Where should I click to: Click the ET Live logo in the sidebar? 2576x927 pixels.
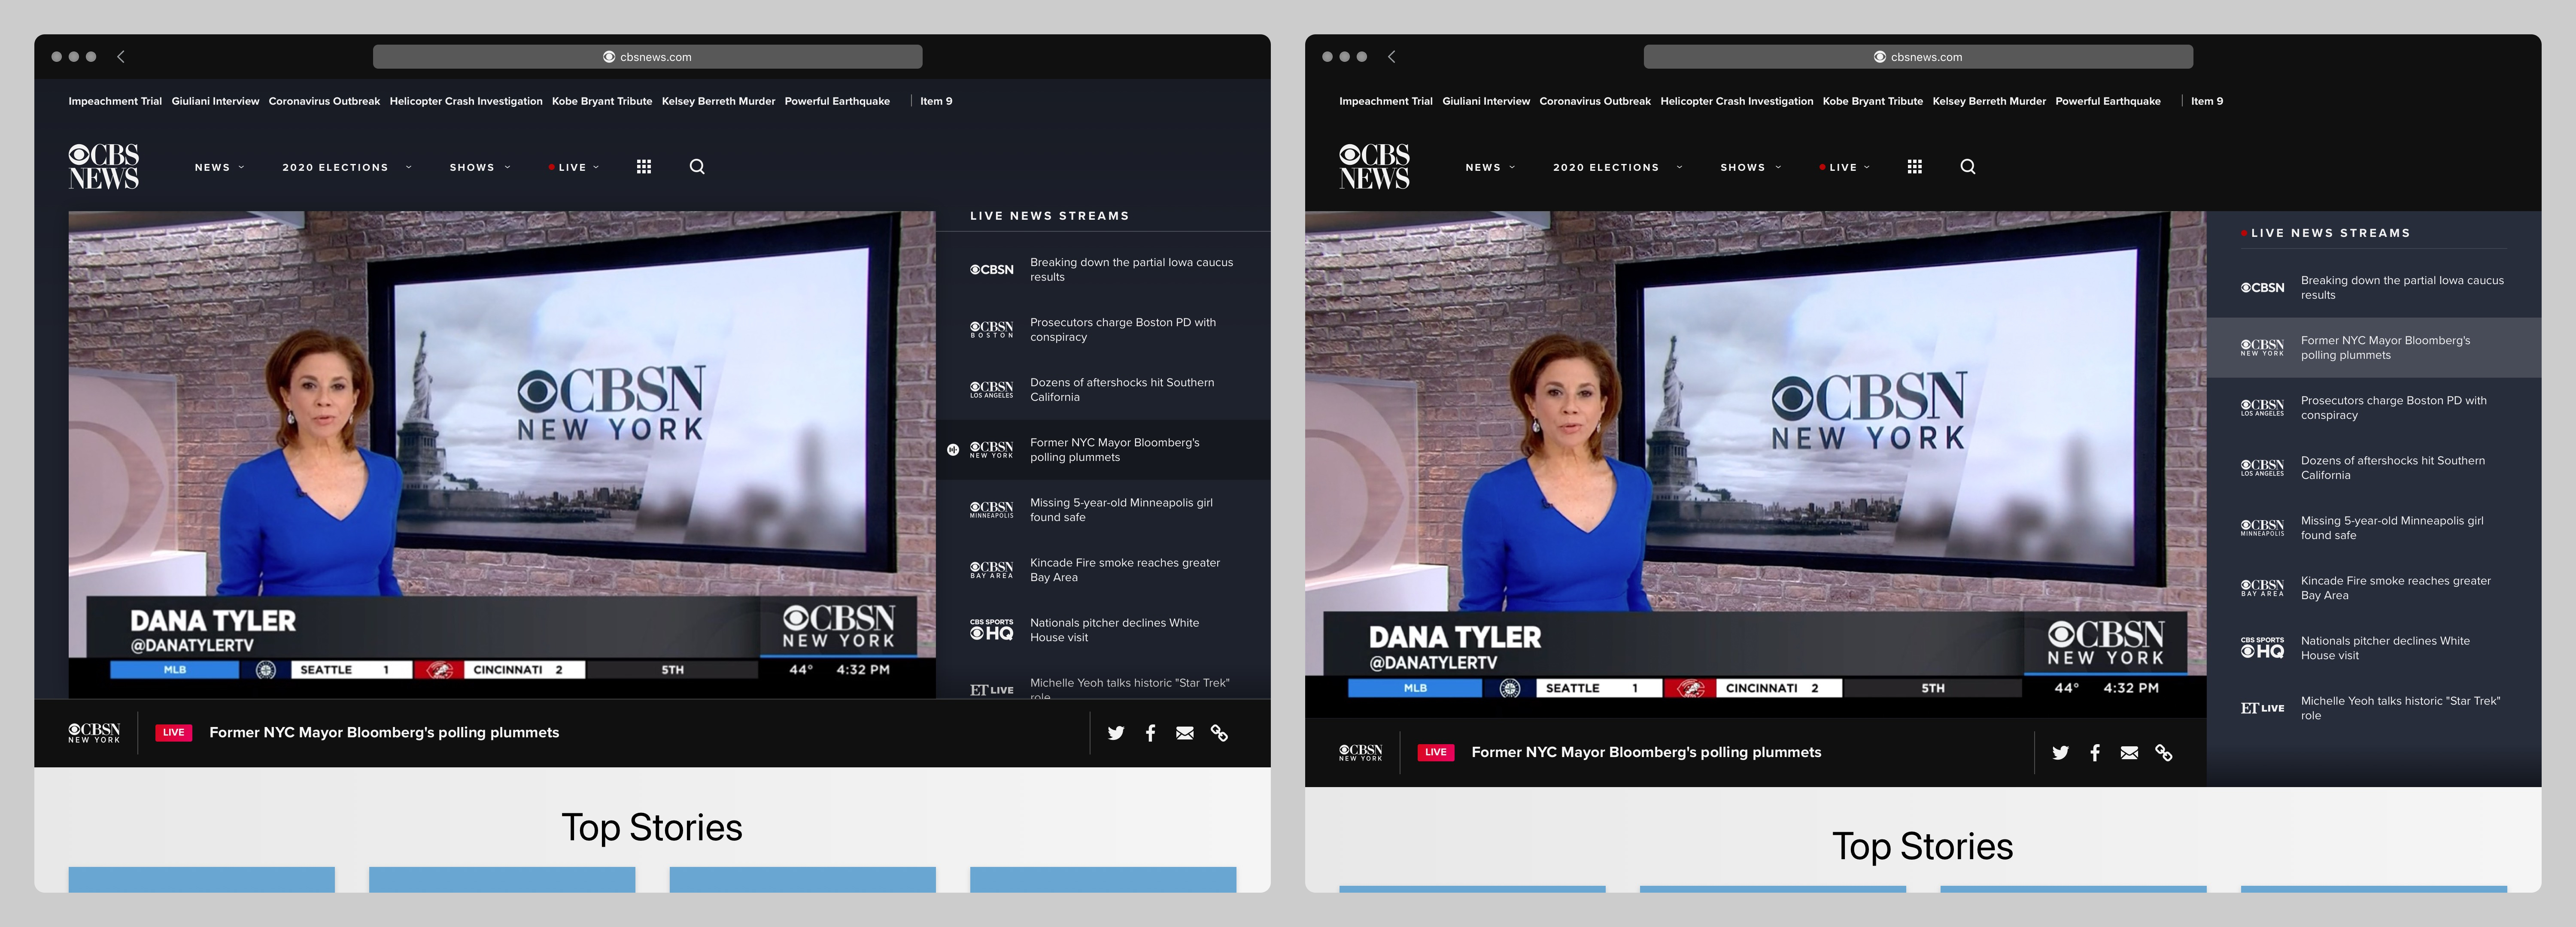[991, 689]
